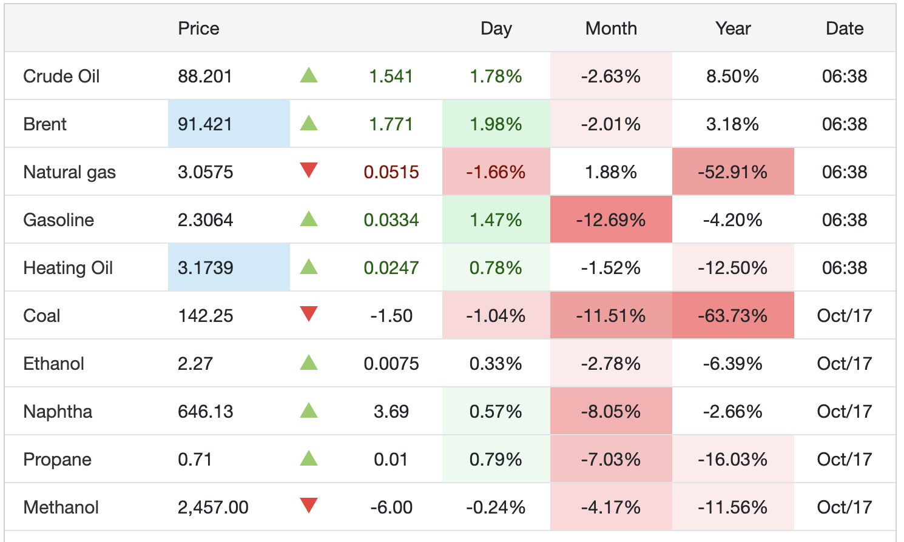This screenshot has width=904, height=542.
Task: Click the green up arrow in Crude Oil row
Action: 309,75
